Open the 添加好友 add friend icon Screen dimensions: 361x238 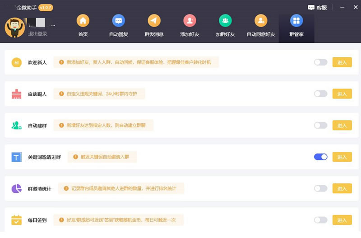pyautogui.click(x=190, y=21)
